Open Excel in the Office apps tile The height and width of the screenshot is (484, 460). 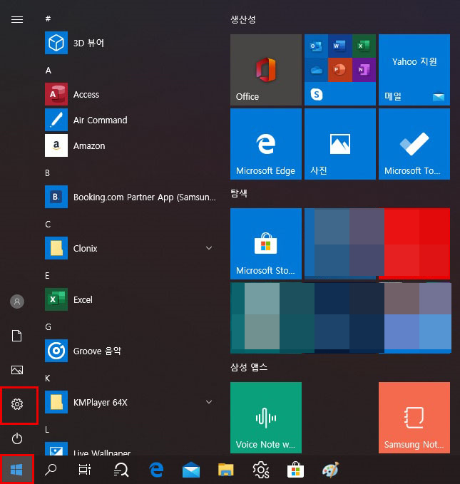coord(364,46)
